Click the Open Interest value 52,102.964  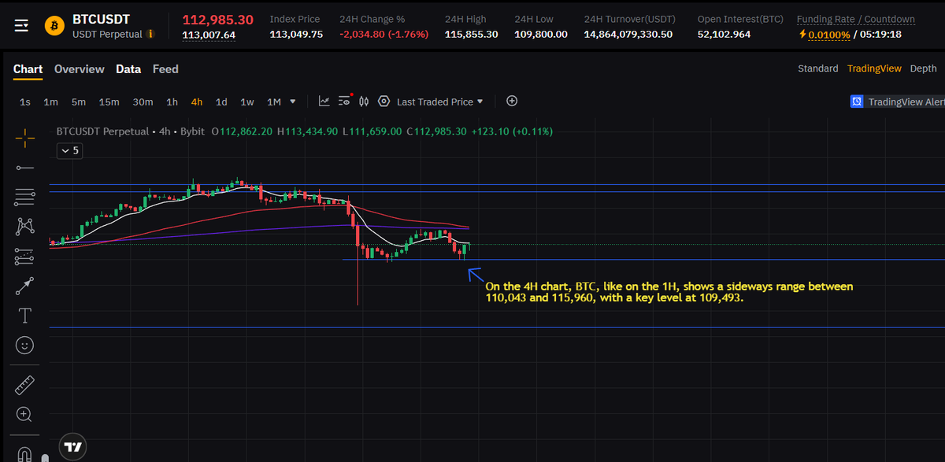click(724, 35)
